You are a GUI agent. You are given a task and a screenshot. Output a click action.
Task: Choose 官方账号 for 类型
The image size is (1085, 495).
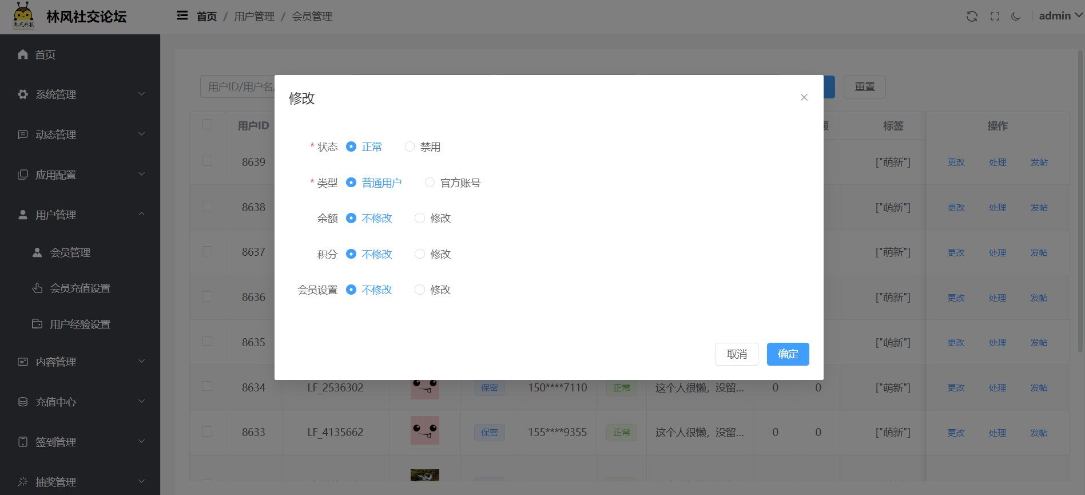(452, 183)
